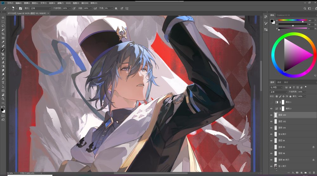Hide the 曲线 3 layer
Viewport: 317px width, 176px height.
(x=271, y=109)
